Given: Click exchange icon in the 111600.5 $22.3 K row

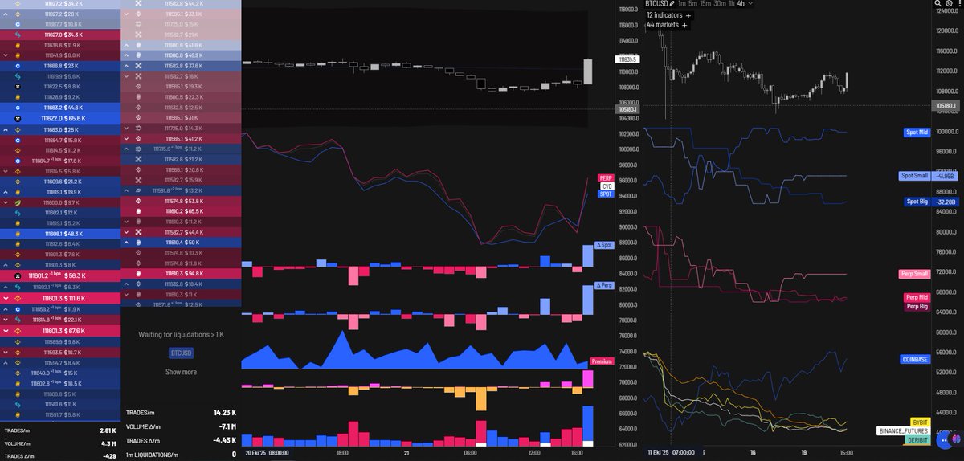Looking at the screenshot, I should click(x=138, y=97).
